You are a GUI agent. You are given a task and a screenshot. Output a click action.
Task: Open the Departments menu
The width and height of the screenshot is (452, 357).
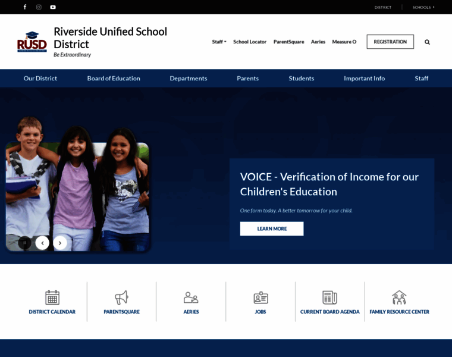tap(189, 79)
